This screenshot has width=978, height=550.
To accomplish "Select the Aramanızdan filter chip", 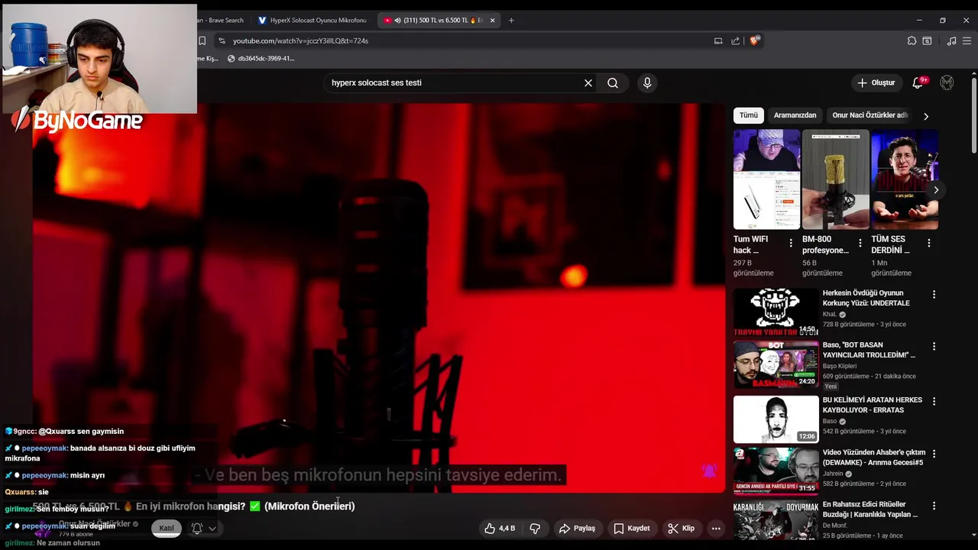I will (795, 115).
